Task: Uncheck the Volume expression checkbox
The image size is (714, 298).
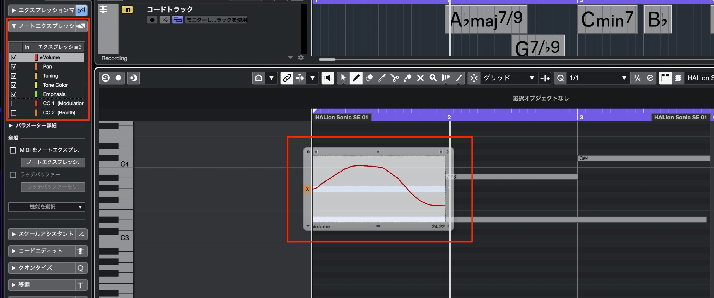Action: 14,57
